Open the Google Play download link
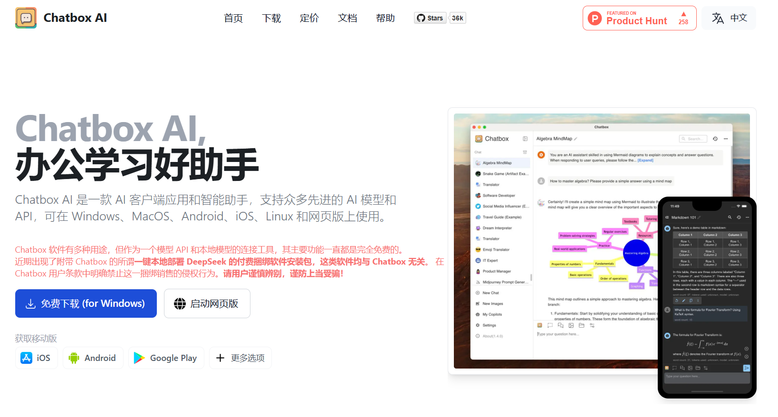 pos(166,358)
